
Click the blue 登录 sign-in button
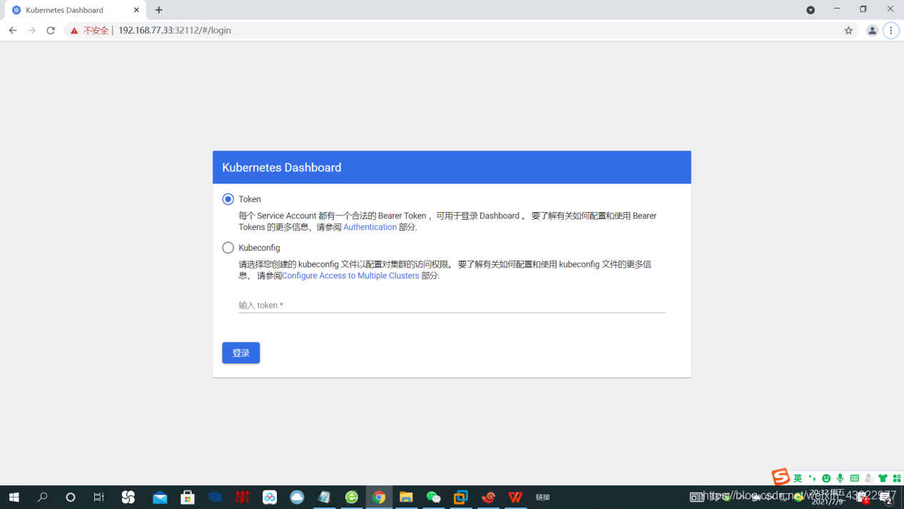pos(240,353)
